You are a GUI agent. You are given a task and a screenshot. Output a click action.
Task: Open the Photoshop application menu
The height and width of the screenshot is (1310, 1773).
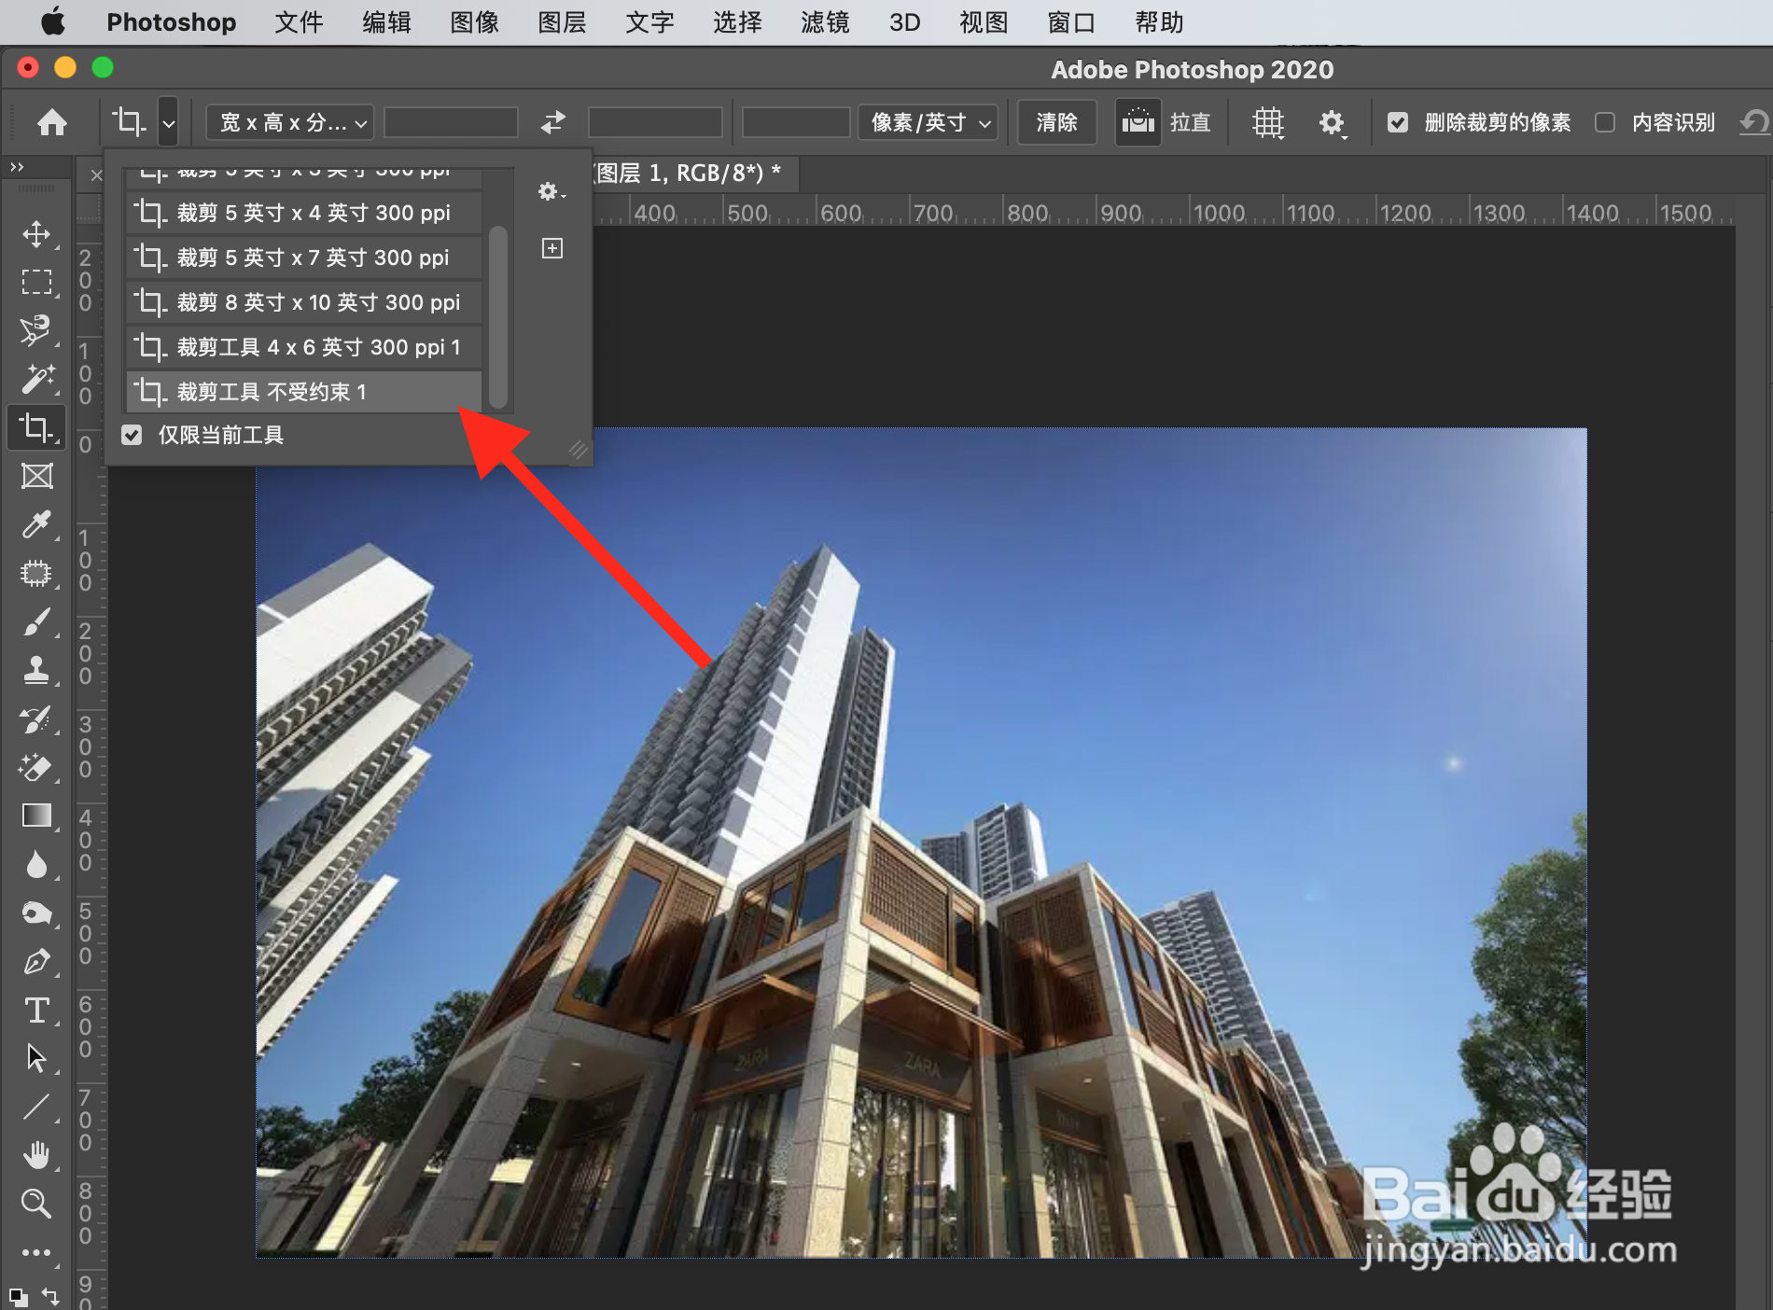(x=171, y=22)
